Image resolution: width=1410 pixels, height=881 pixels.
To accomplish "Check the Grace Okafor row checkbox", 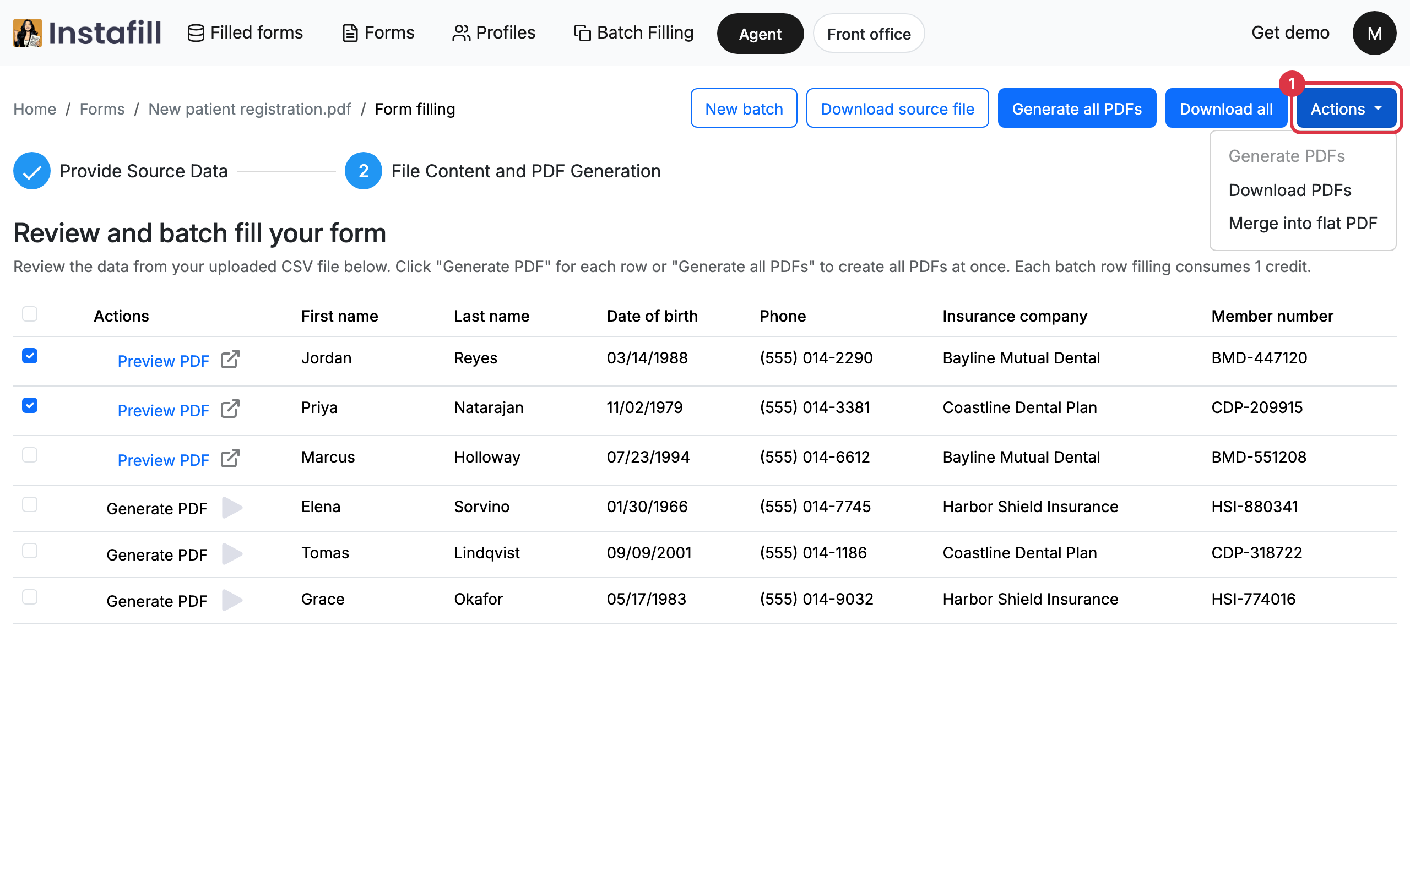I will tap(30, 597).
